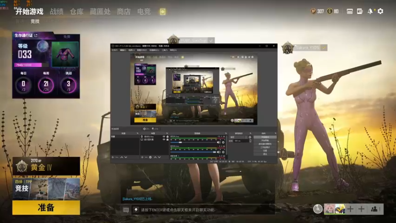Open 设置 in OBS controls
This screenshot has width=396, height=223.
pos(265,151)
